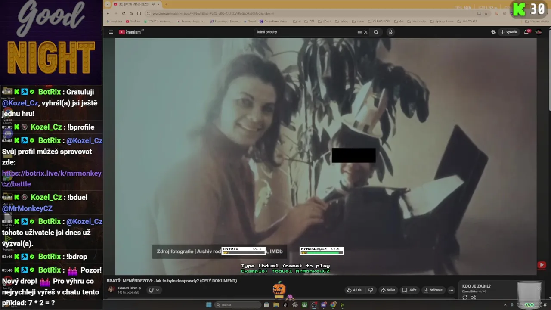Open the TikTok taskbar icon
Image resolution: width=551 pixels, height=310 pixels.
(x=285, y=305)
